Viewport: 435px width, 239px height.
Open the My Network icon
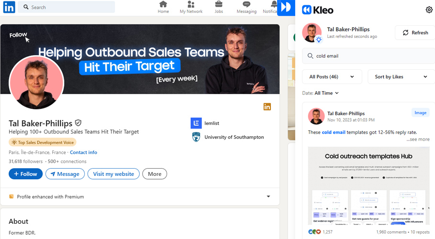click(191, 4)
